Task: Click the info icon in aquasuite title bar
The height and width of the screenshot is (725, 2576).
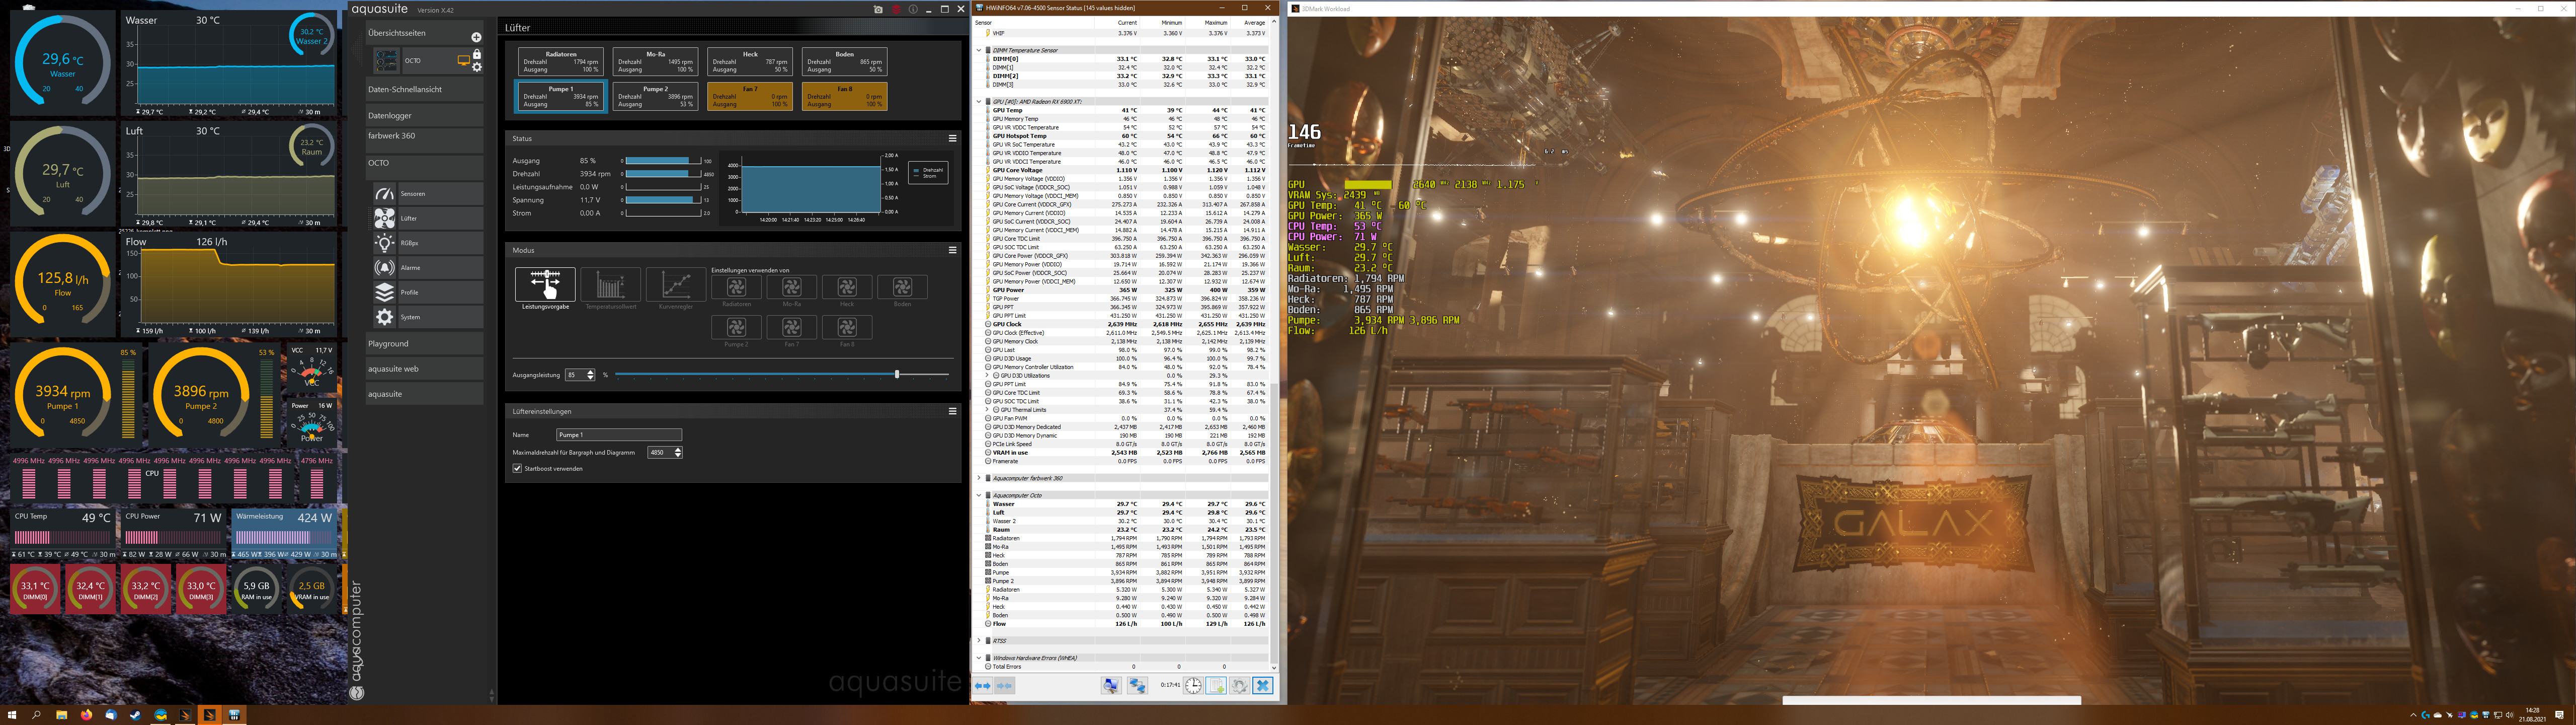Action: click(x=913, y=9)
